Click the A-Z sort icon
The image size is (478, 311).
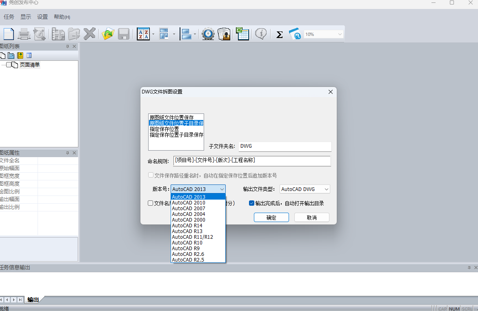tap(143, 34)
